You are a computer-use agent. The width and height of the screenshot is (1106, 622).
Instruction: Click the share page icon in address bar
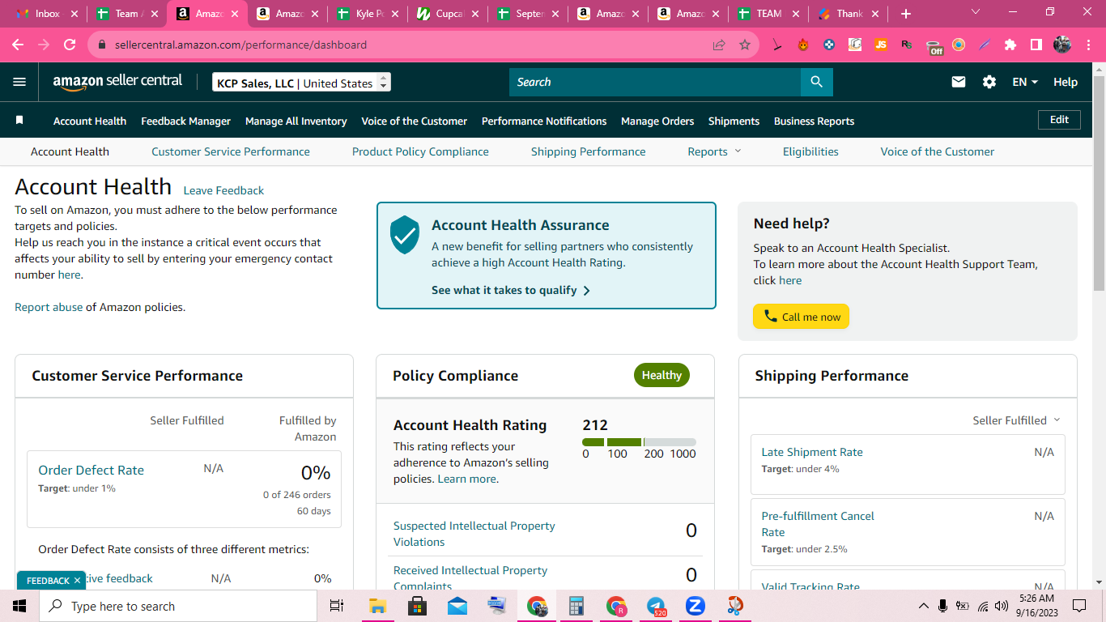click(x=719, y=45)
